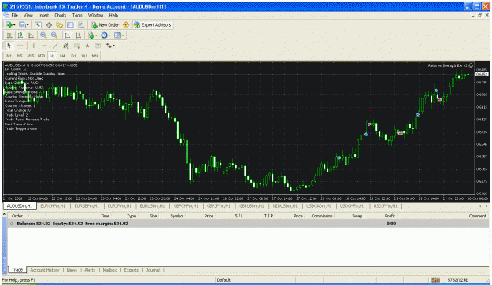The height and width of the screenshot is (285, 492).
Task: Set chart timeframe to D1
Action: pyautogui.click(x=73, y=56)
